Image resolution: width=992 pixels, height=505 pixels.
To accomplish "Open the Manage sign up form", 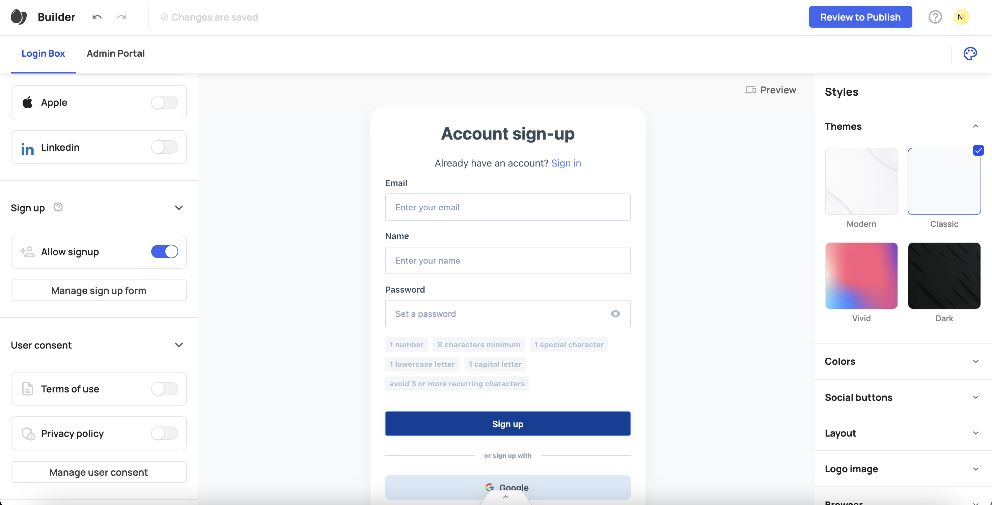I will coord(99,290).
